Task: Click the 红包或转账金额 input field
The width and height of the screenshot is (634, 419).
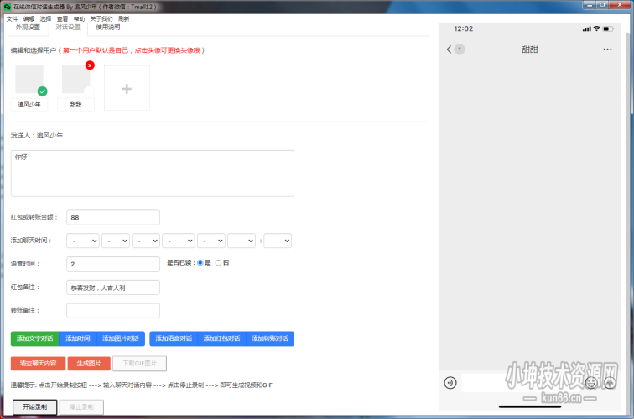Action: coord(113,217)
